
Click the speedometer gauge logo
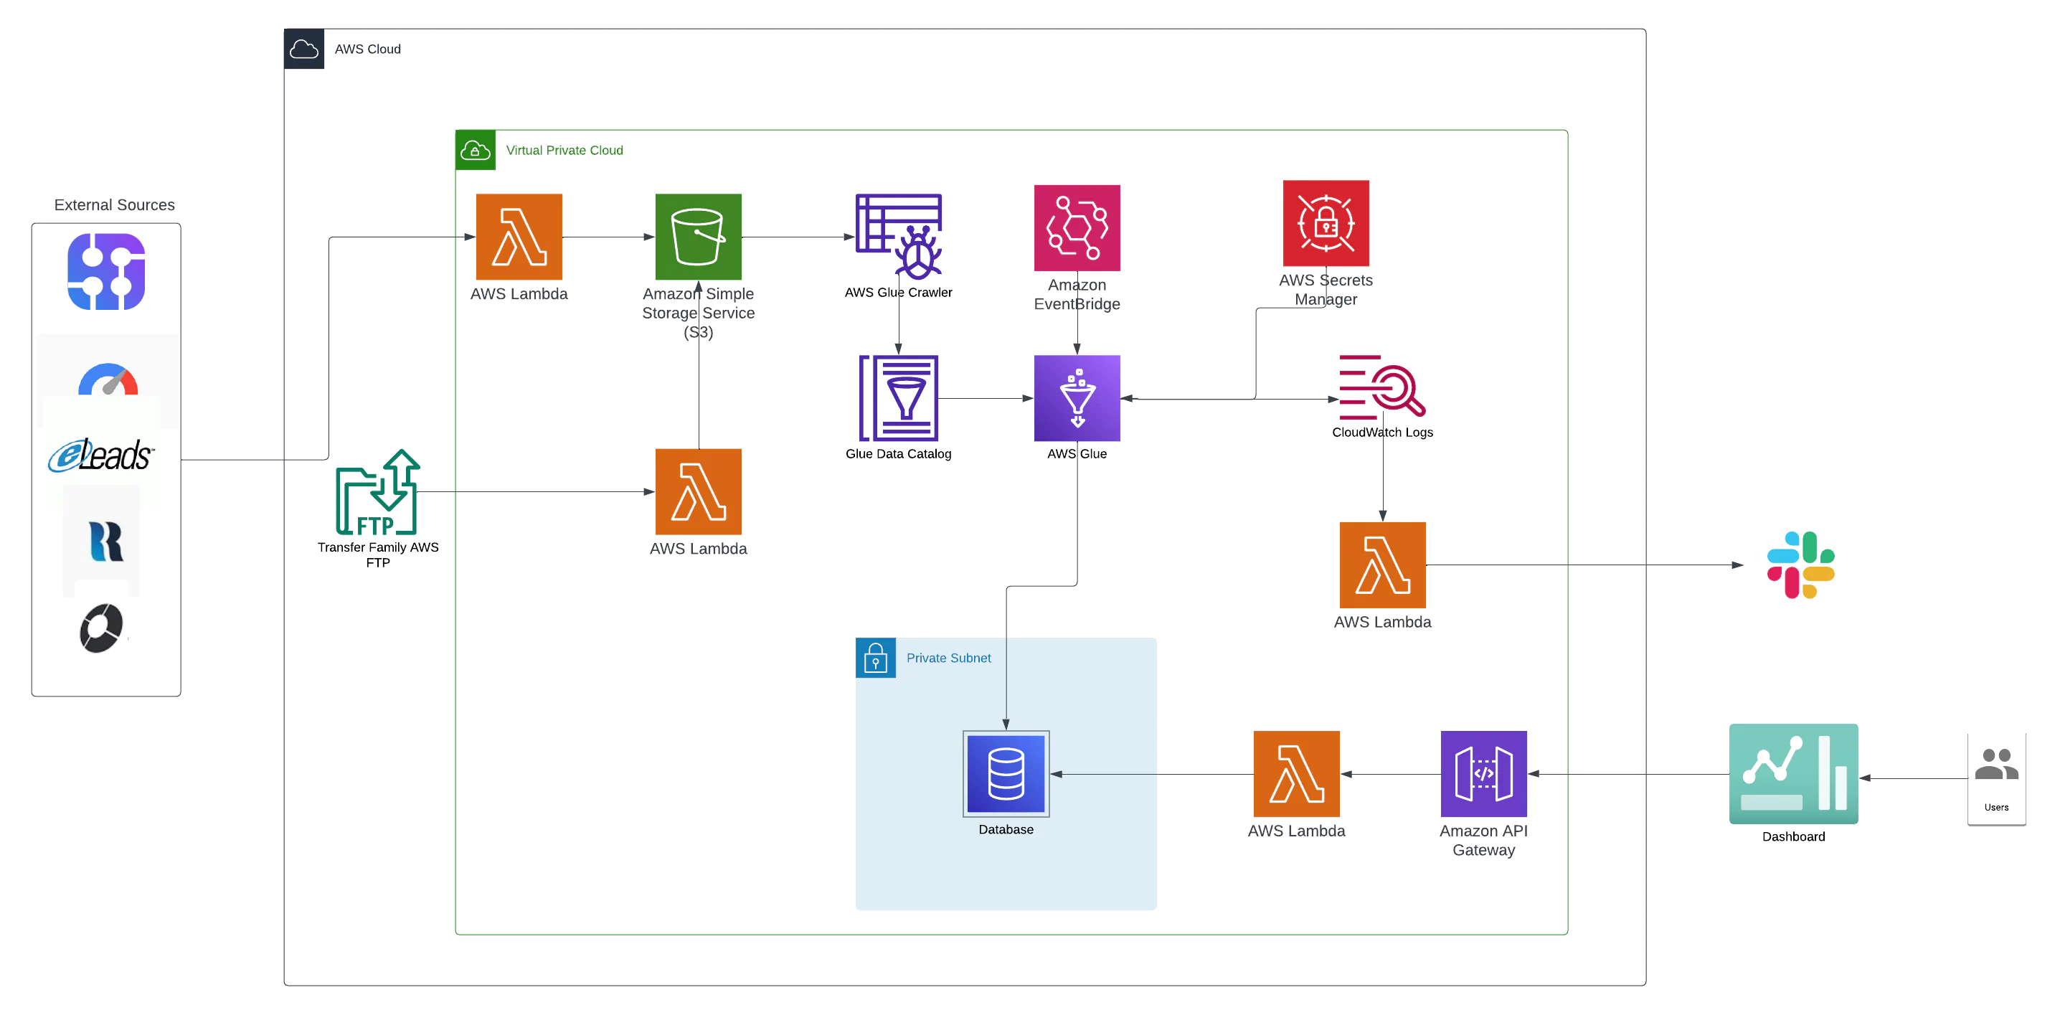pos(108,380)
